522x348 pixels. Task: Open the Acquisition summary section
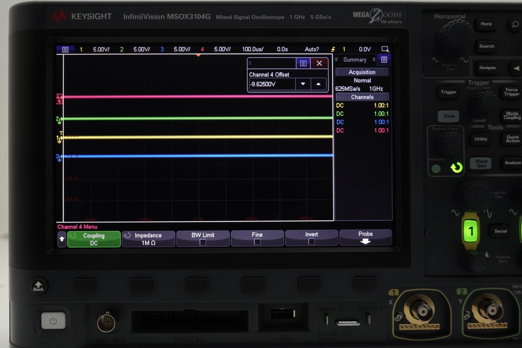coord(362,72)
